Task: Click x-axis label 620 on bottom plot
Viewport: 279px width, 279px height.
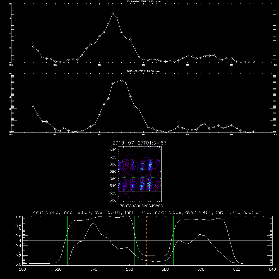Action: coord(237,270)
